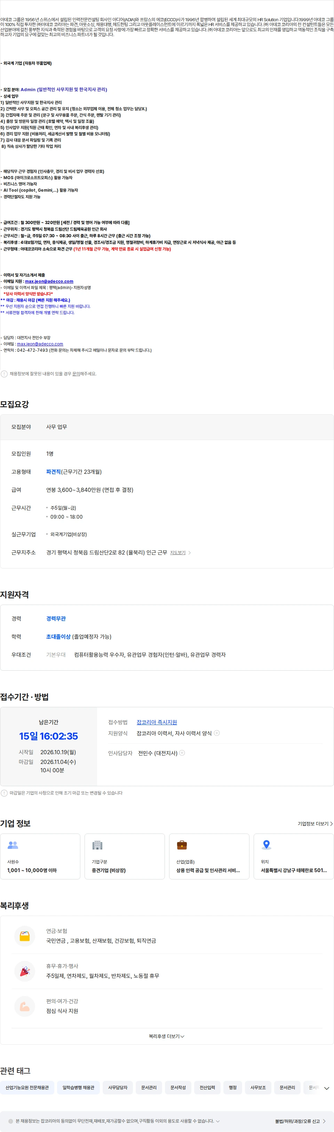The image size is (334, 1132).
Task: Click the 편의·여가·건강 muscle icon
Action: 25,1006
